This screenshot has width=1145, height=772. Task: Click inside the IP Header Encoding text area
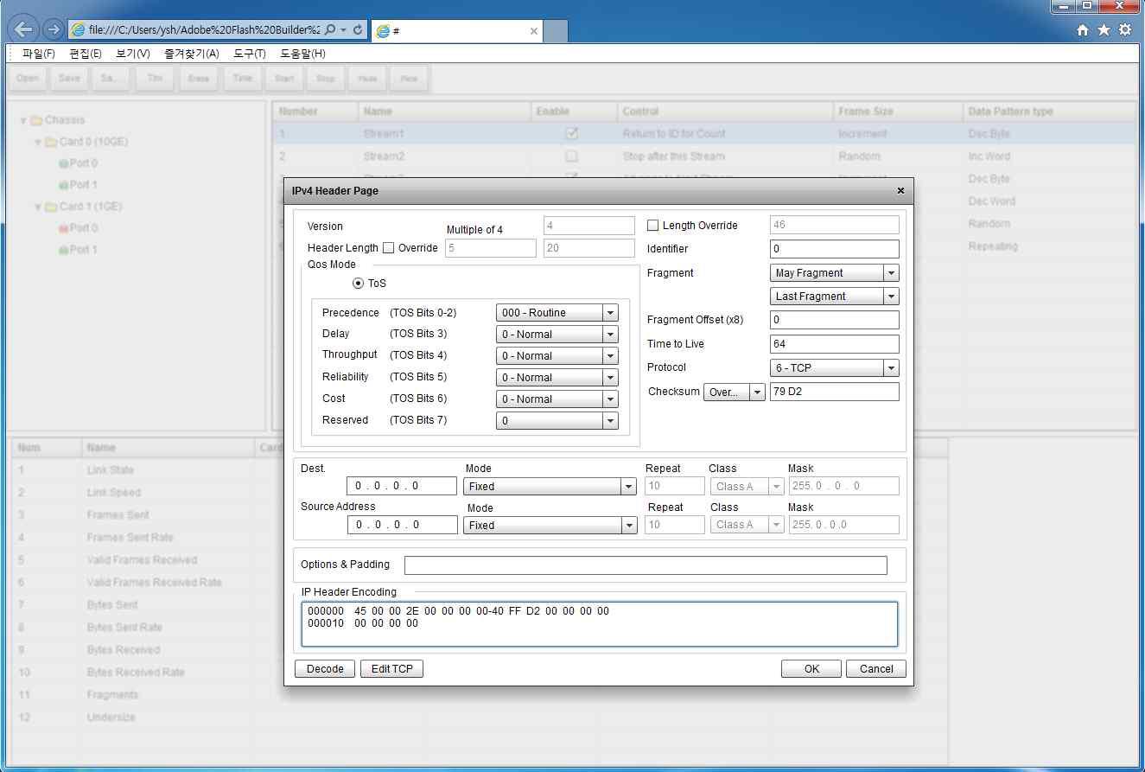point(600,624)
